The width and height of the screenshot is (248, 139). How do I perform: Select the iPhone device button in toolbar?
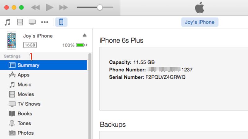pyautogui.click(x=61, y=22)
